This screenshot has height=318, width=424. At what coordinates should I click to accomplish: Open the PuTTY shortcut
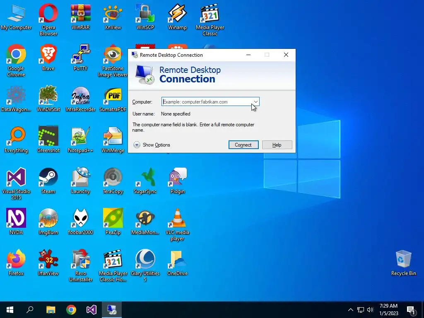click(x=80, y=58)
